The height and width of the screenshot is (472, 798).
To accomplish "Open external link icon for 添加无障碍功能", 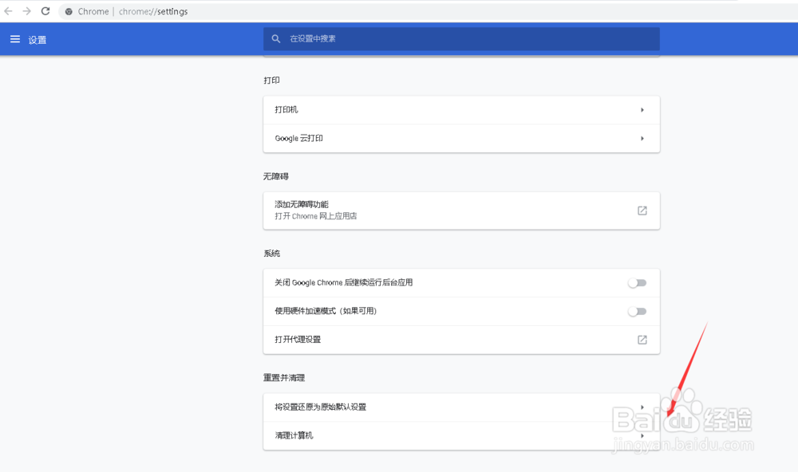I will tap(642, 210).
